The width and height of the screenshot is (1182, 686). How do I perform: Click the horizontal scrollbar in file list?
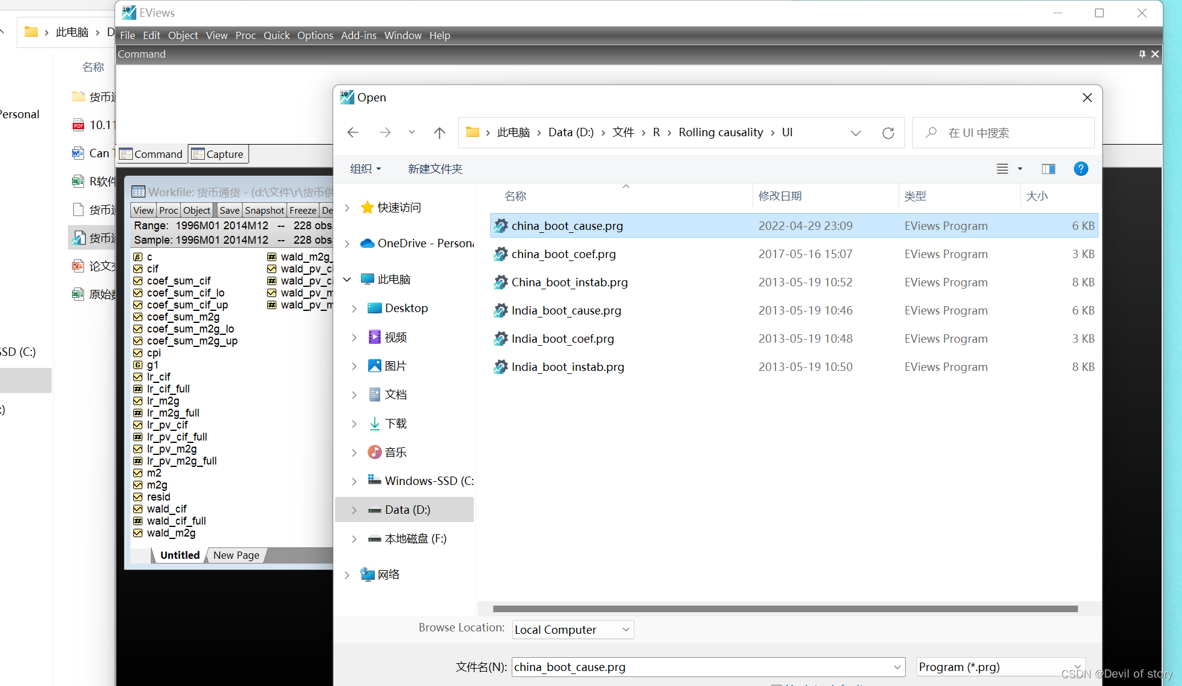tap(784, 609)
